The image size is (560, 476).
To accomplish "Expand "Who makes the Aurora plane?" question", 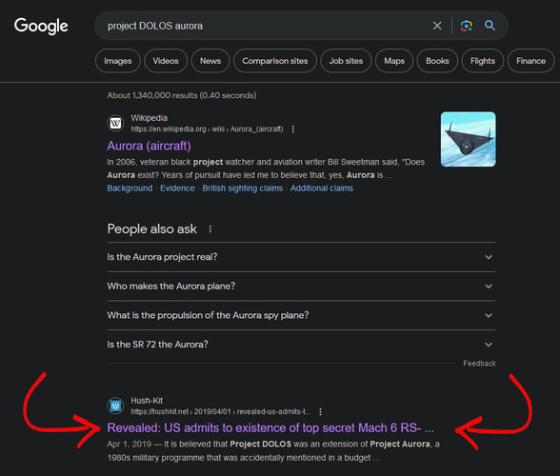I will pyautogui.click(x=301, y=286).
